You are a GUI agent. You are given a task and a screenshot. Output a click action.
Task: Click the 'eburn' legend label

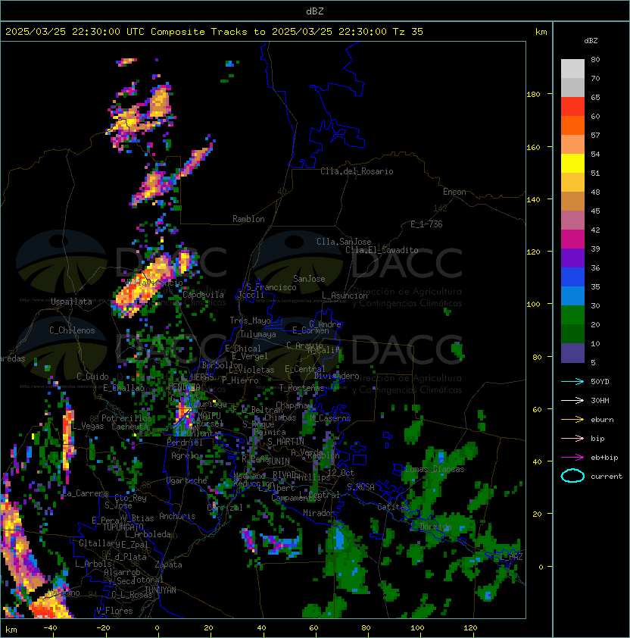[x=602, y=420]
